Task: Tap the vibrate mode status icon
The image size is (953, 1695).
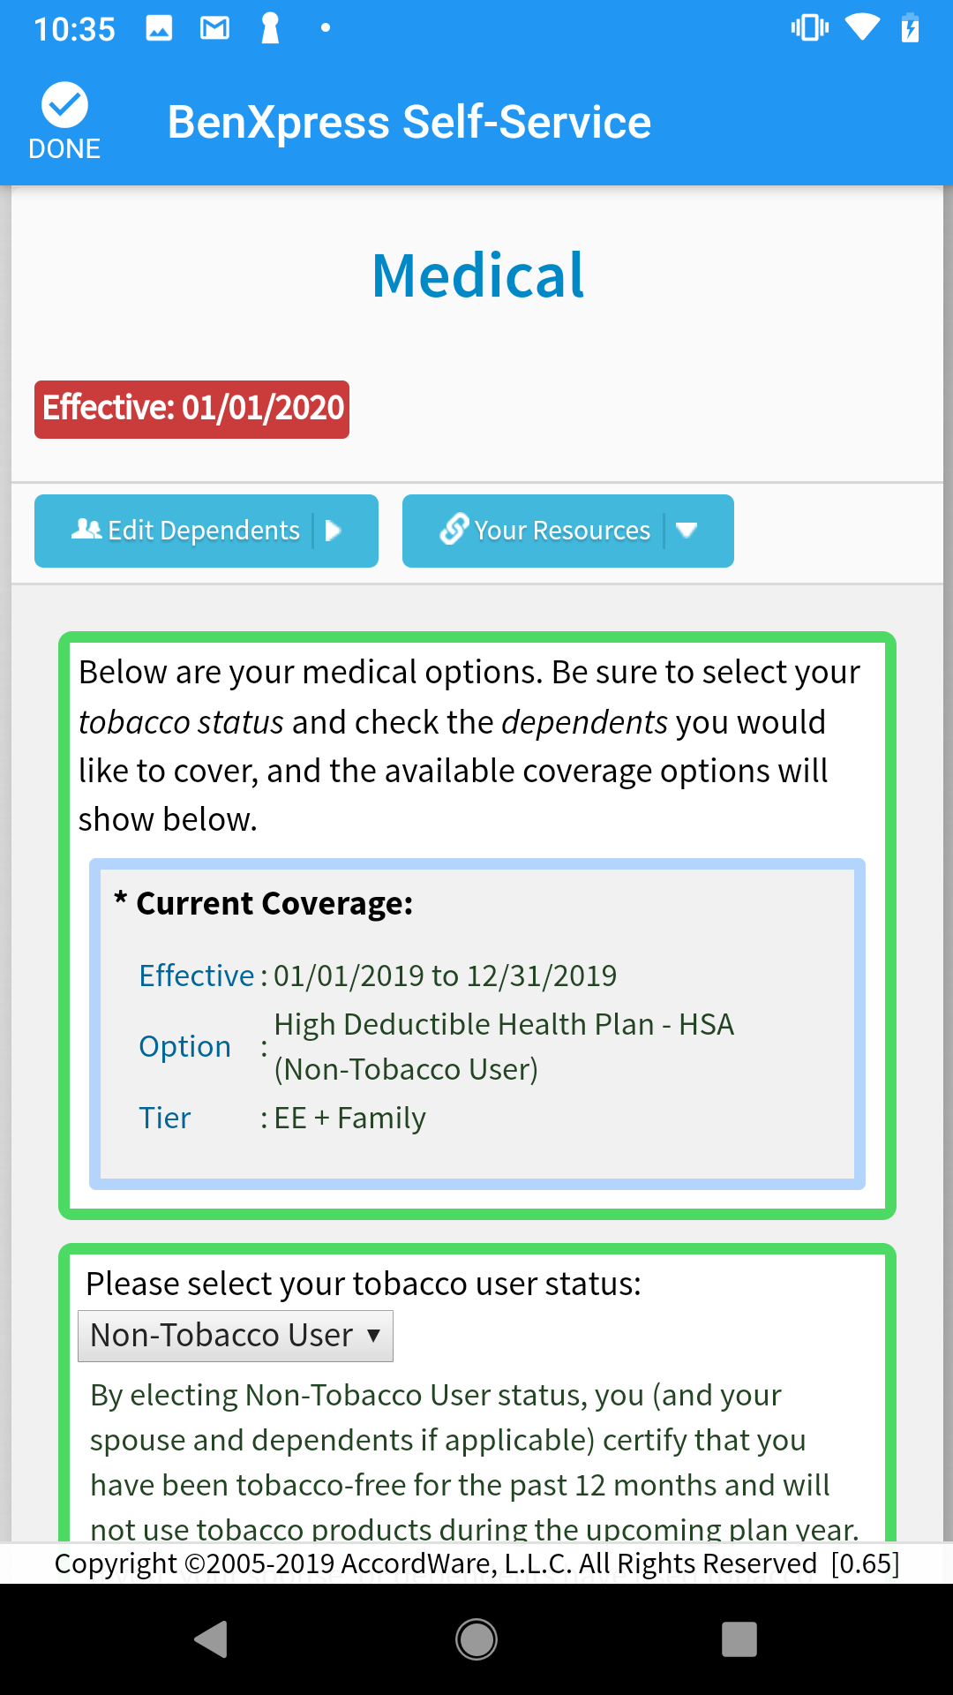Action: (810, 27)
